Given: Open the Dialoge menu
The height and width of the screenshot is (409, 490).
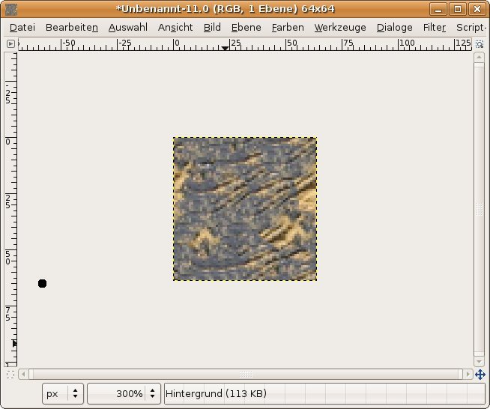Looking at the screenshot, I should click(x=394, y=28).
